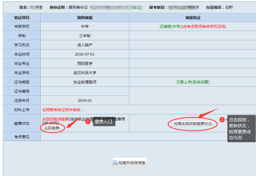Select the 国网填报 column header
The width and height of the screenshot is (256, 176).
85,18
